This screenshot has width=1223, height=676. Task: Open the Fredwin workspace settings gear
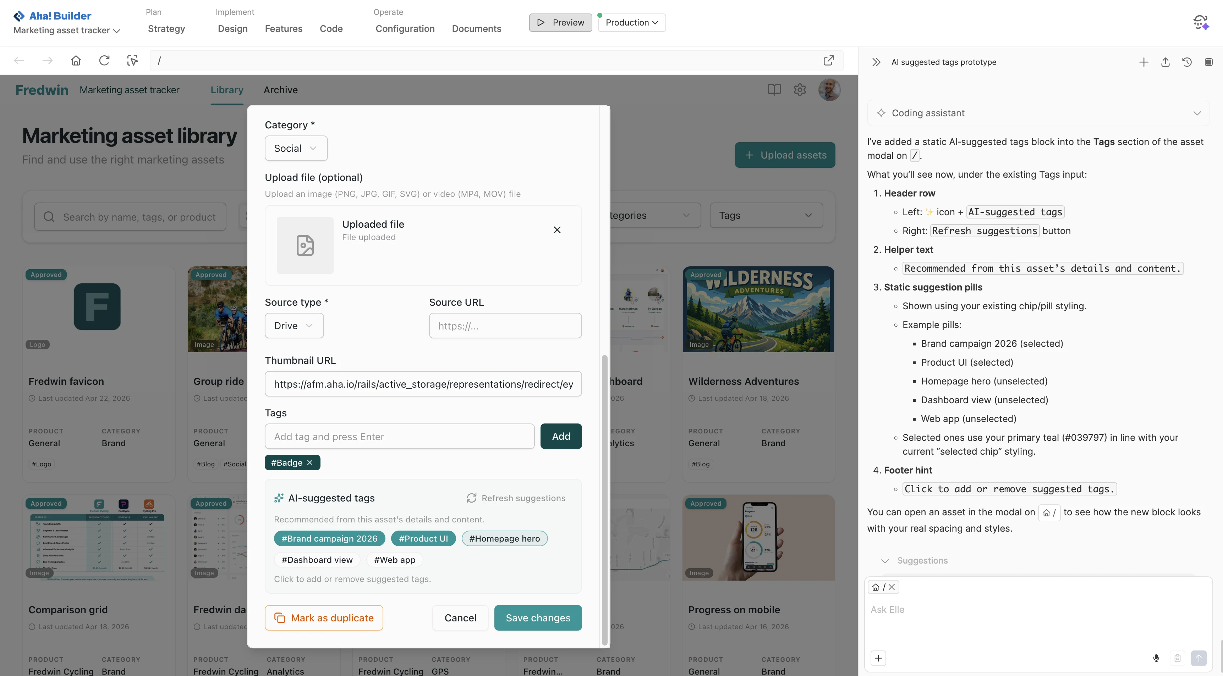[800, 90]
